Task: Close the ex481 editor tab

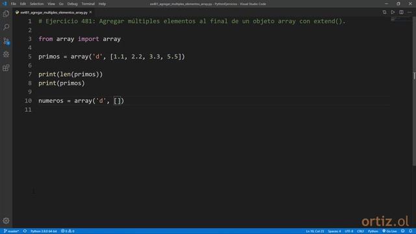Action: click(90, 12)
